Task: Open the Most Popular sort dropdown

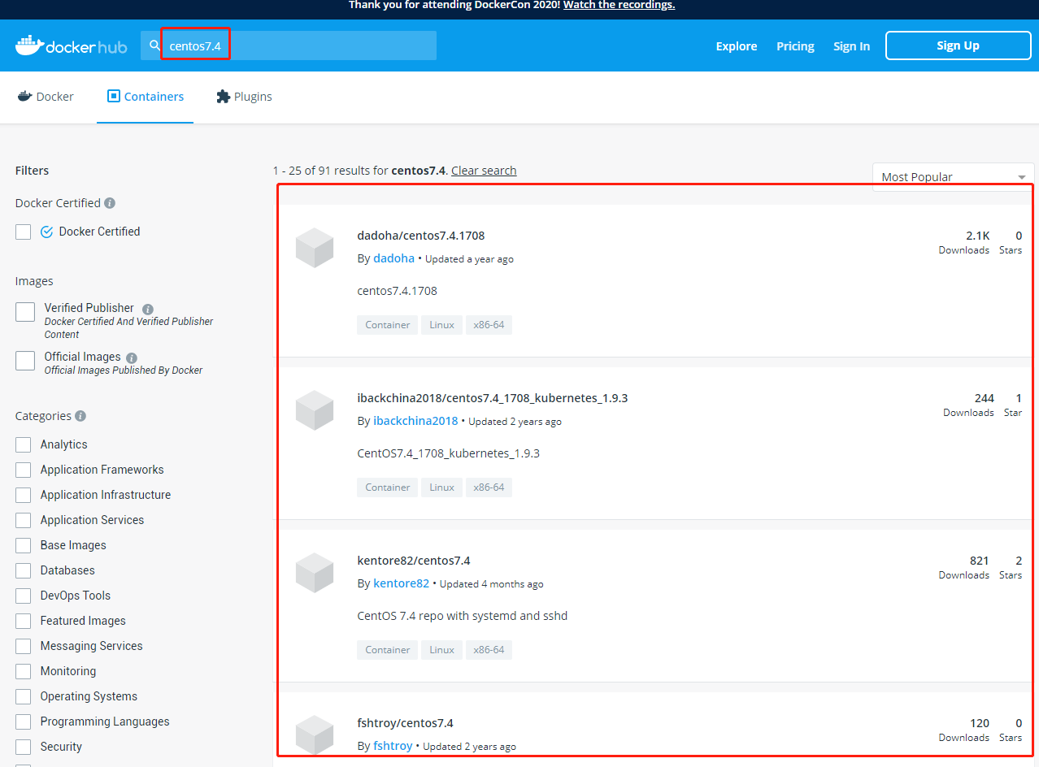Action: click(x=953, y=177)
